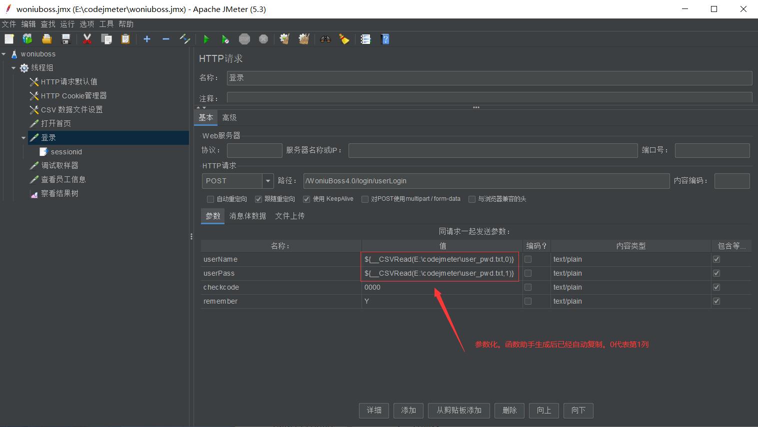Save the test plan with floppy icon
Screen dimensions: 758x427
click(x=65, y=39)
